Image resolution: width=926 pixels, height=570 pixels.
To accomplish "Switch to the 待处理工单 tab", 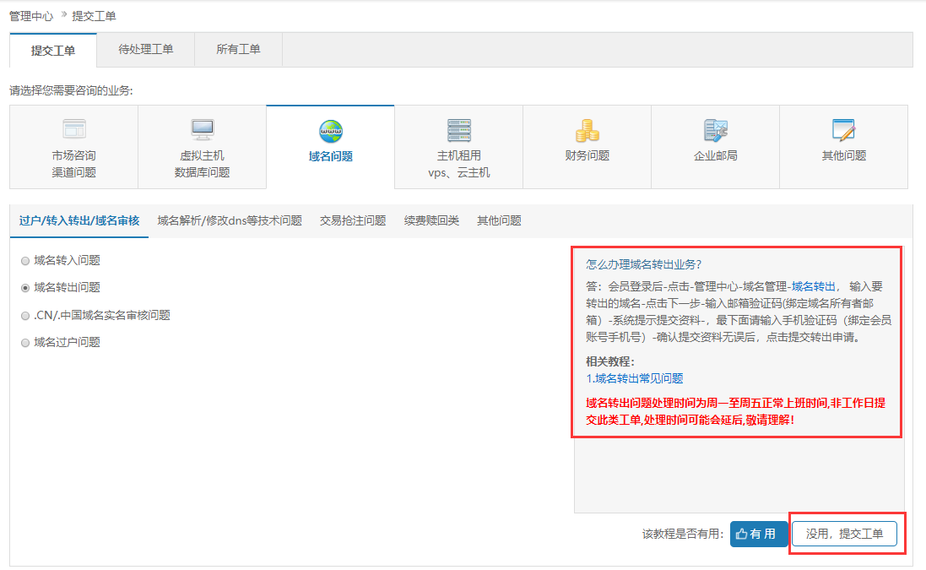I will (146, 50).
